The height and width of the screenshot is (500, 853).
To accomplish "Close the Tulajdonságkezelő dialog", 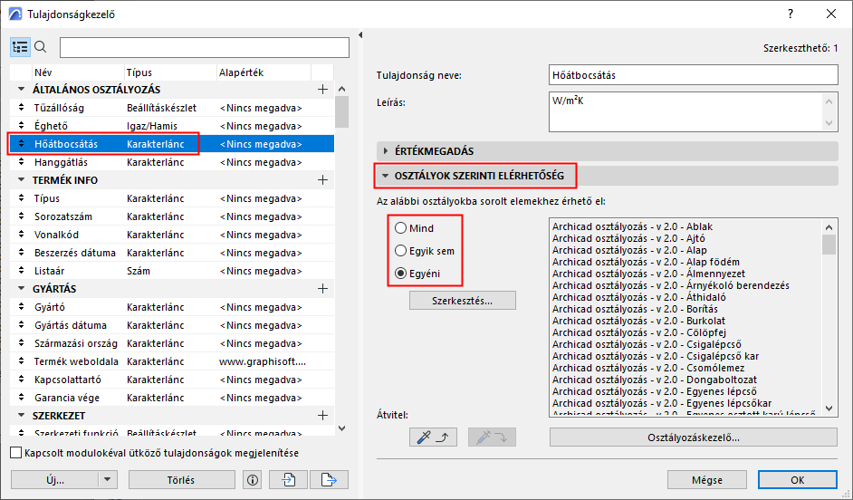I will (830, 14).
